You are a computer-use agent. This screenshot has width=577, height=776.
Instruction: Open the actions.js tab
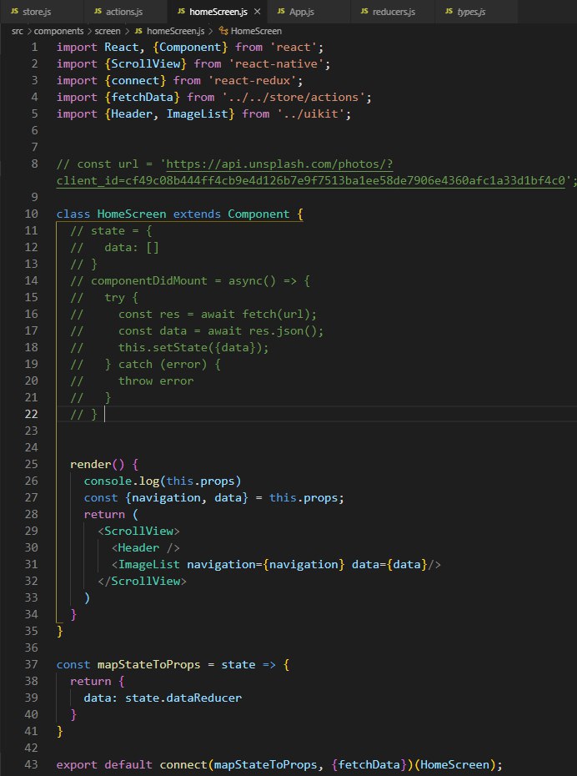tap(126, 12)
